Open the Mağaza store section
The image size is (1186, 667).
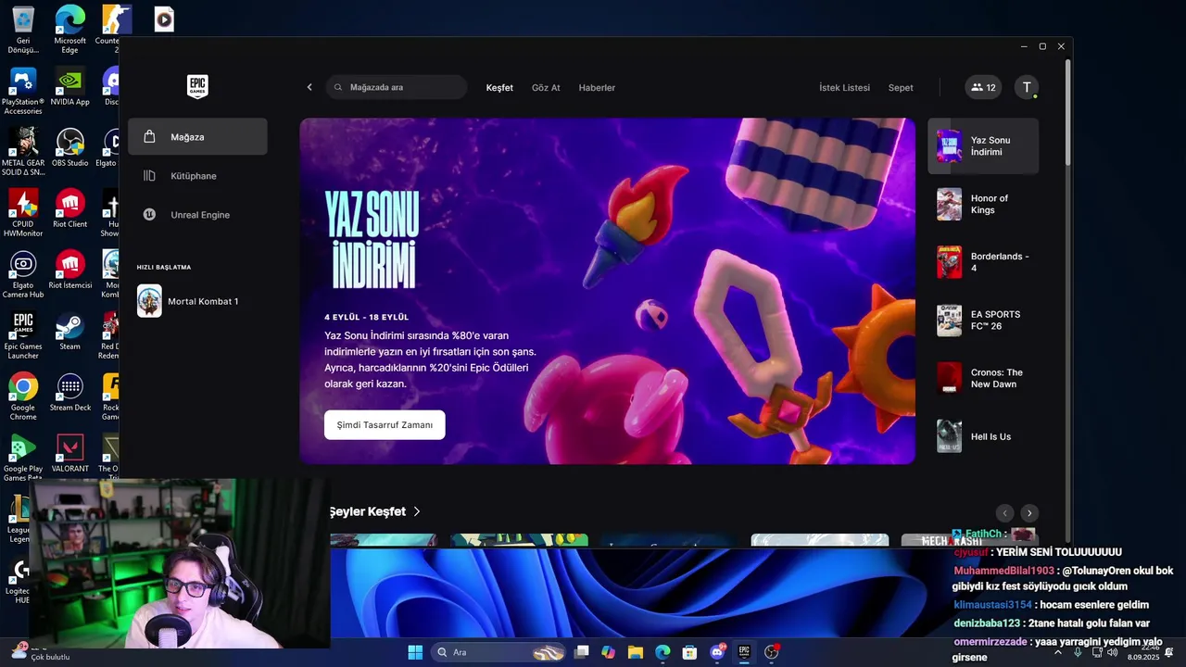click(197, 136)
